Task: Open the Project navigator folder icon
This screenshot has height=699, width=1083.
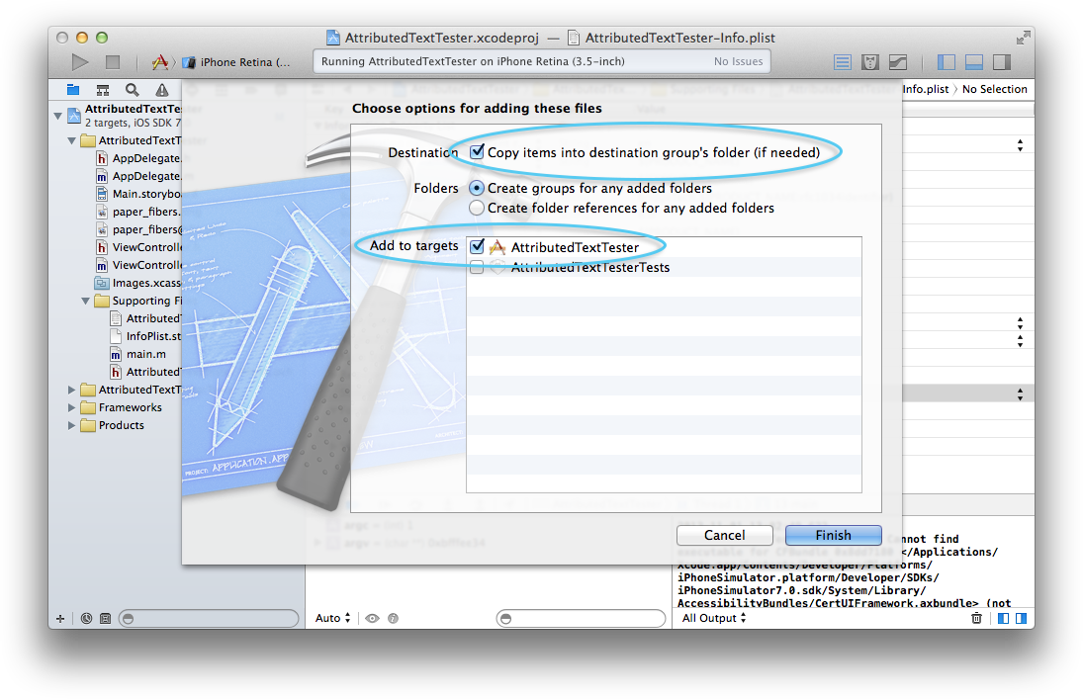Action: [73, 90]
